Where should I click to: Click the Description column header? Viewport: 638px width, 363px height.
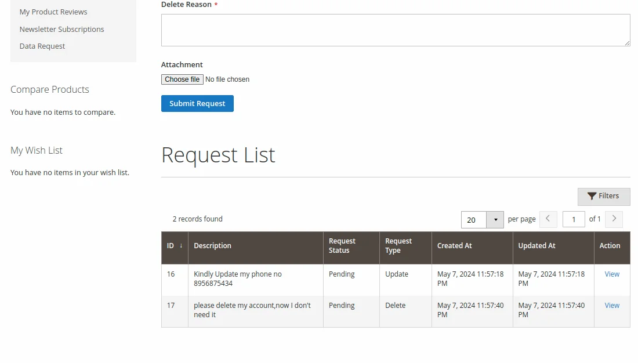click(x=212, y=245)
